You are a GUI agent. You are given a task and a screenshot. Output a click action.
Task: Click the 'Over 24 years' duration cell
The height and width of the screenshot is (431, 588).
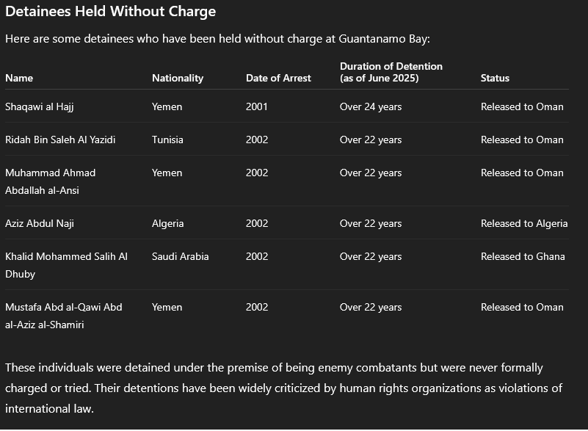tap(371, 107)
